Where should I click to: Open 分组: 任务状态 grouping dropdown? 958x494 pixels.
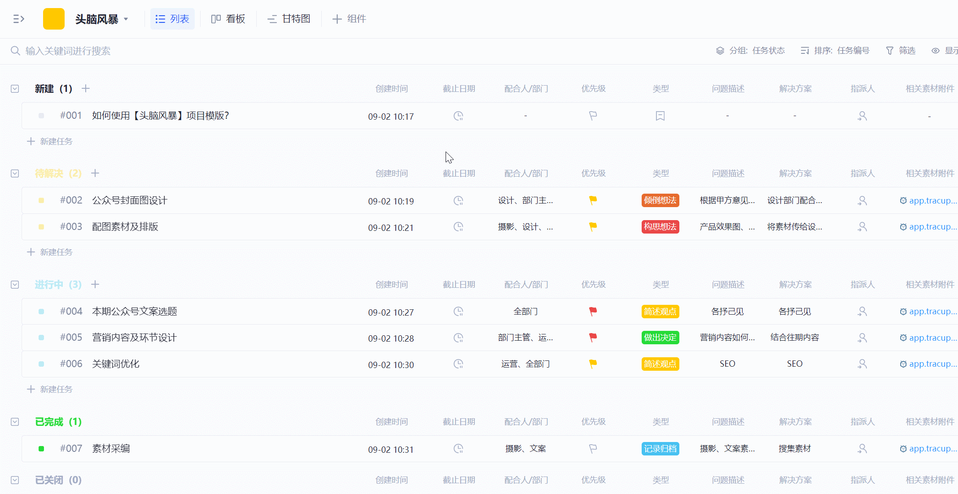[750, 51]
